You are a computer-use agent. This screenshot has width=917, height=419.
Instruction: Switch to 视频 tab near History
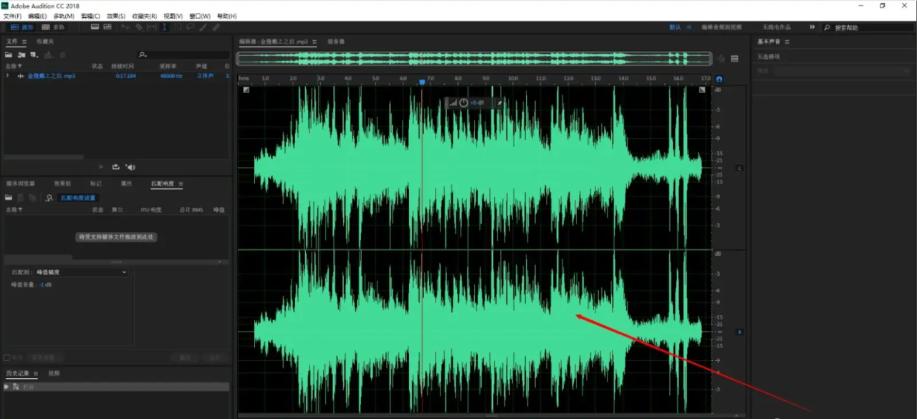pos(54,373)
